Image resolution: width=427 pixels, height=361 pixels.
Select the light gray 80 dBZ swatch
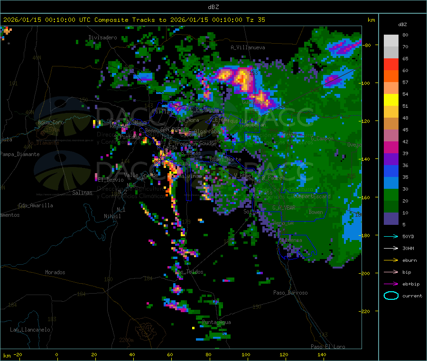point(391,41)
